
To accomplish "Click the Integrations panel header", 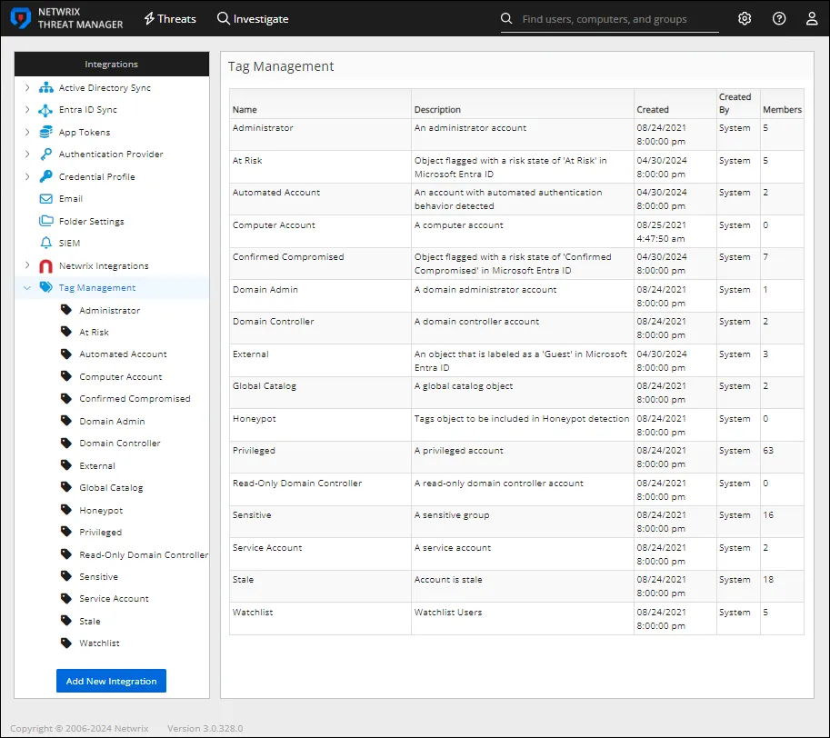I will [112, 64].
